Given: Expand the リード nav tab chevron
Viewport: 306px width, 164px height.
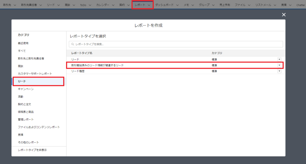Looking at the screenshot, I should point(59,5).
